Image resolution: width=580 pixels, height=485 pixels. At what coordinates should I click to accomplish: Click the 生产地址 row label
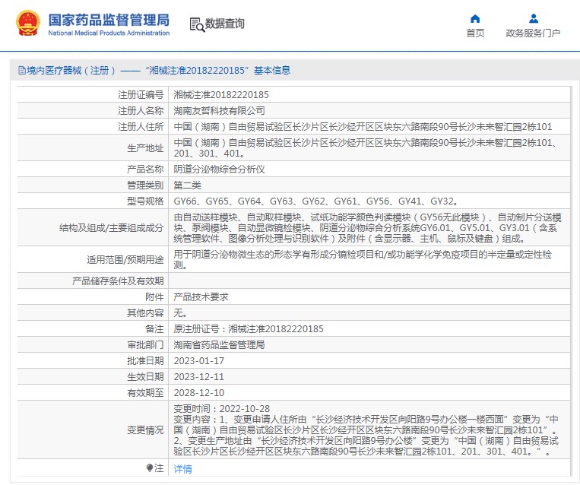click(145, 148)
